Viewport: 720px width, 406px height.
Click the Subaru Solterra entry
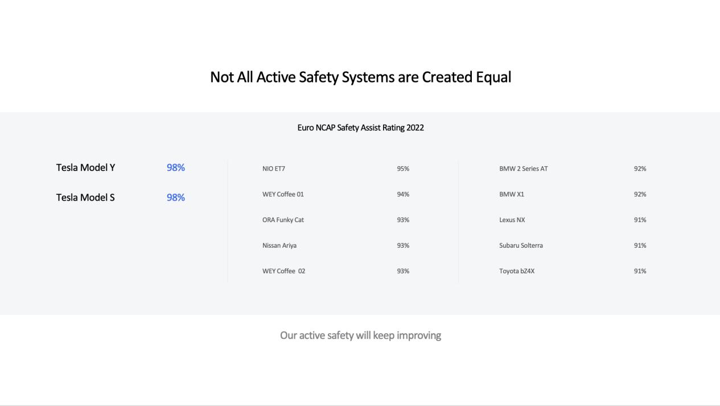pyautogui.click(x=521, y=245)
